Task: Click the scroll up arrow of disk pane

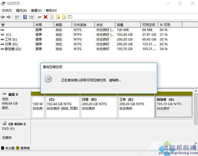Action: pos(196,91)
